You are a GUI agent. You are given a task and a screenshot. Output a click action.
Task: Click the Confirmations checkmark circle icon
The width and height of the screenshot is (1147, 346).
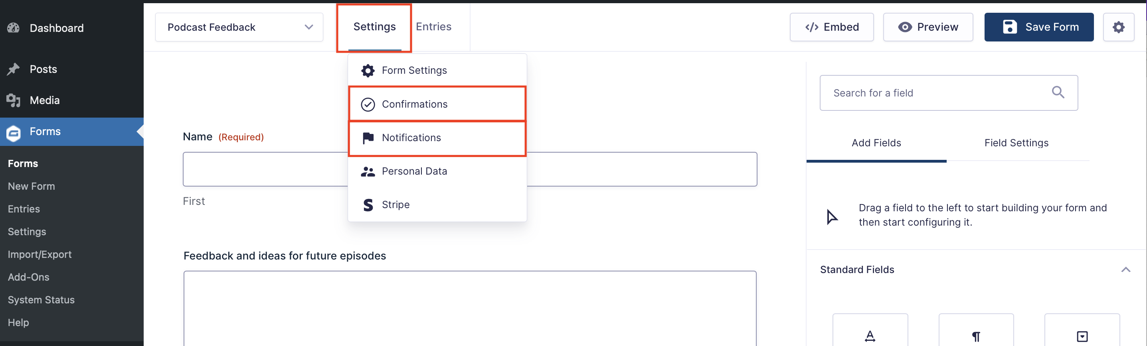pyautogui.click(x=368, y=104)
